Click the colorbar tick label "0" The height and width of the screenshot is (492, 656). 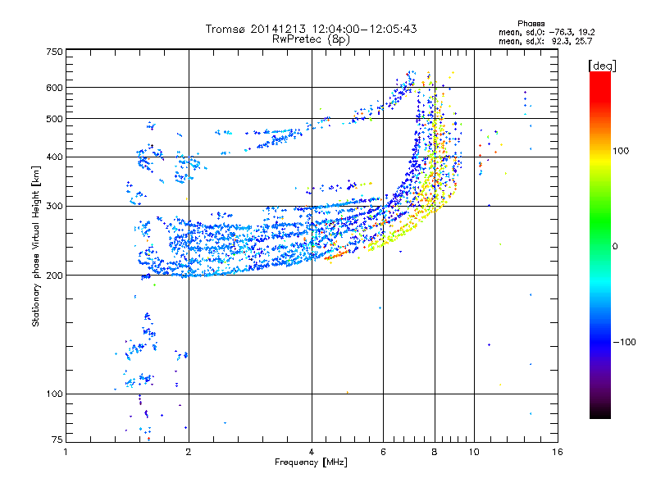click(615, 246)
